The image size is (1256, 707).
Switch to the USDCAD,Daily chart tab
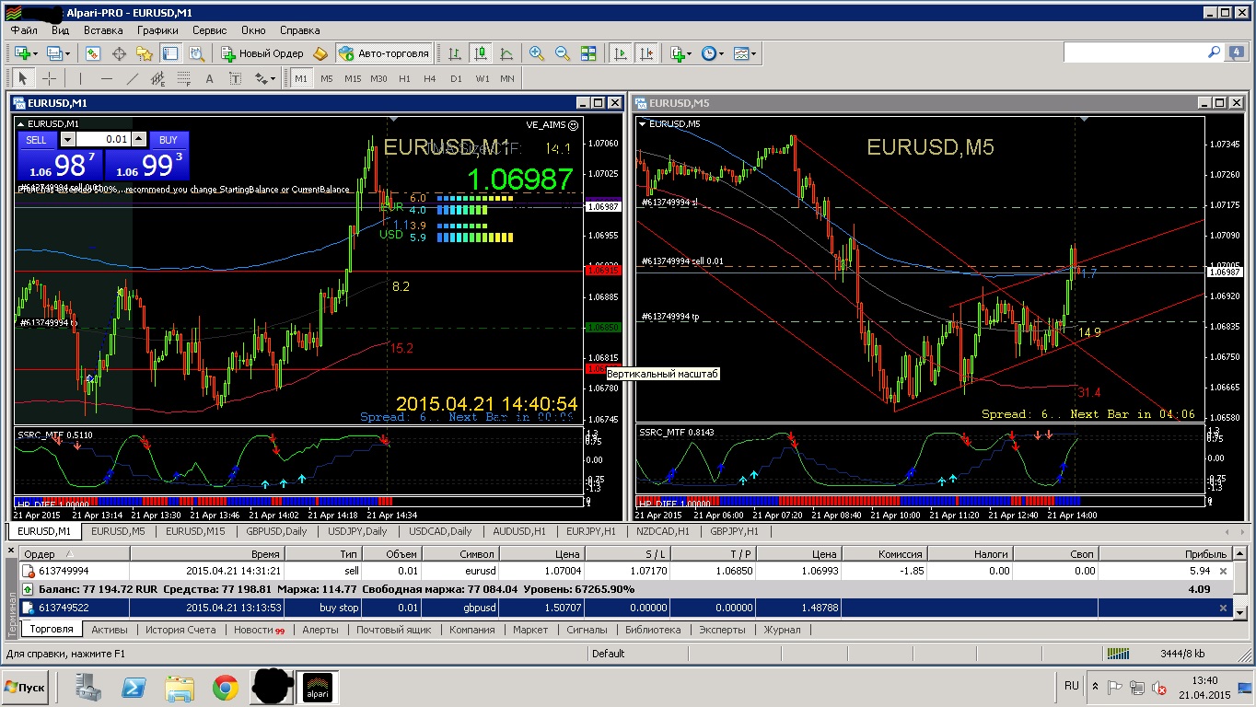[x=440, y=531]
